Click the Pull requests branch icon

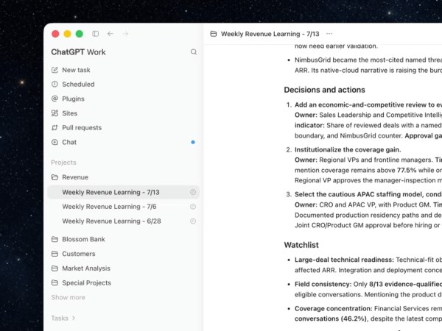[55, 127]
